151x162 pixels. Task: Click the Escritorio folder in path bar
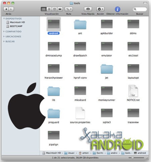98,153
